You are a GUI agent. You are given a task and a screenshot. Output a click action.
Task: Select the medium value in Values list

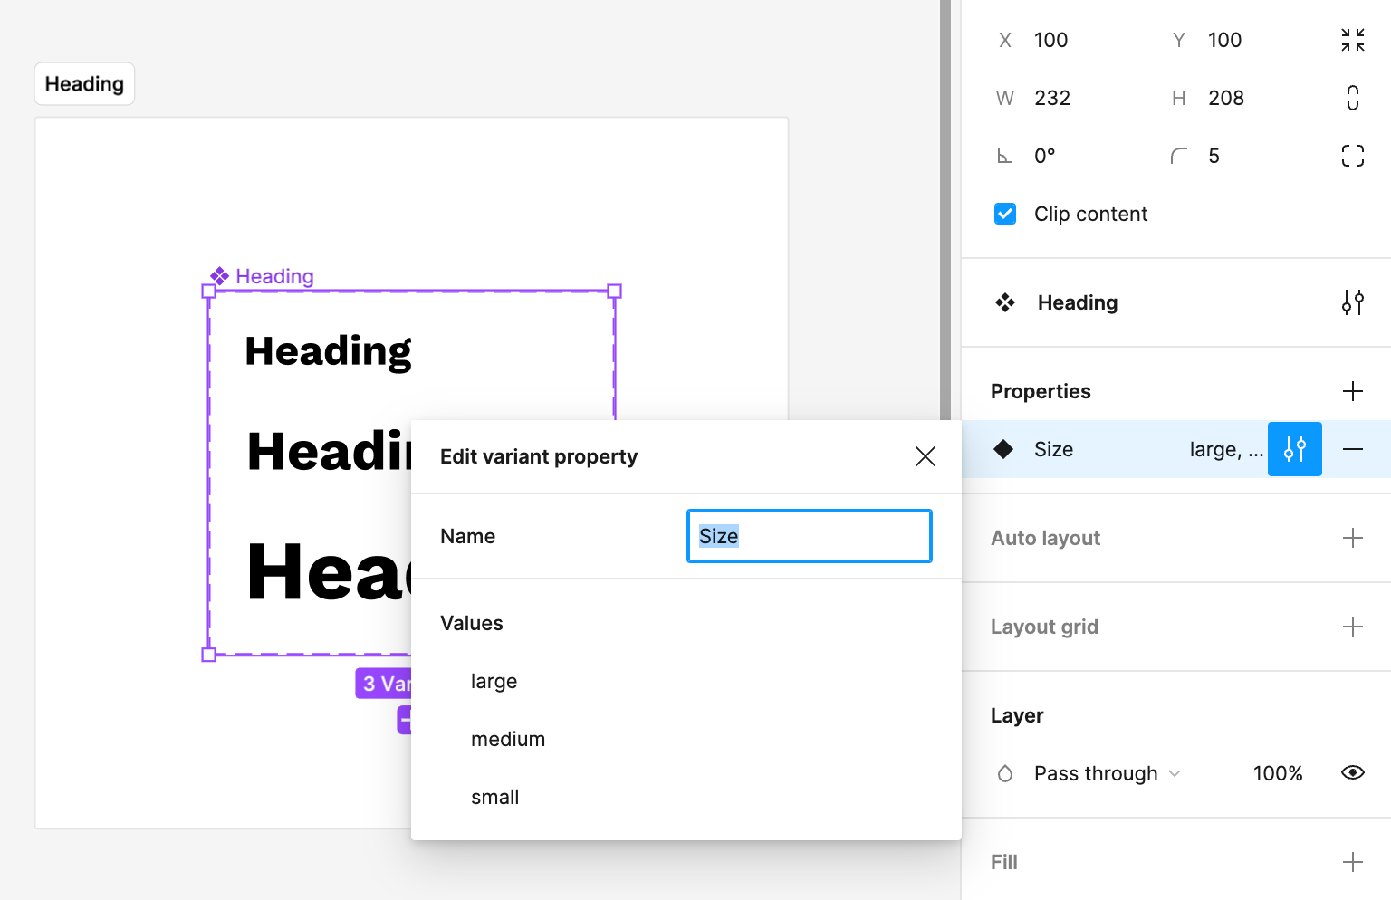click(508, 739)
